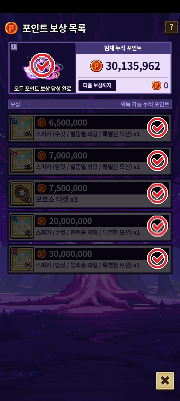
Task: Tap the info icon on reward preview
Action: point(14,47)
